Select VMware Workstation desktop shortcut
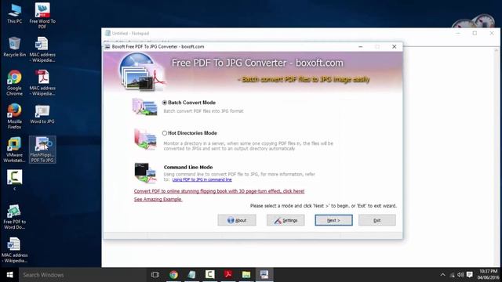 (x=15, y=150)
